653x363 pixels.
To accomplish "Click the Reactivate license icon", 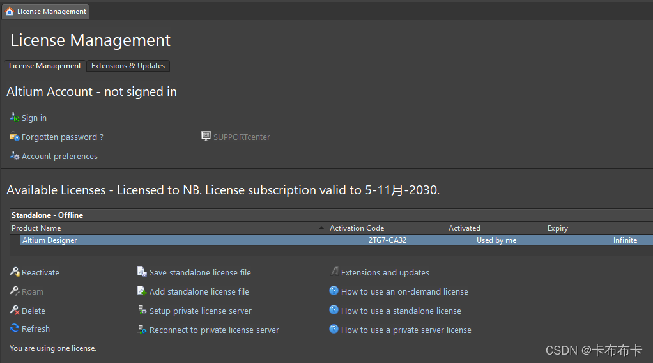I will [x=15, y=272].
